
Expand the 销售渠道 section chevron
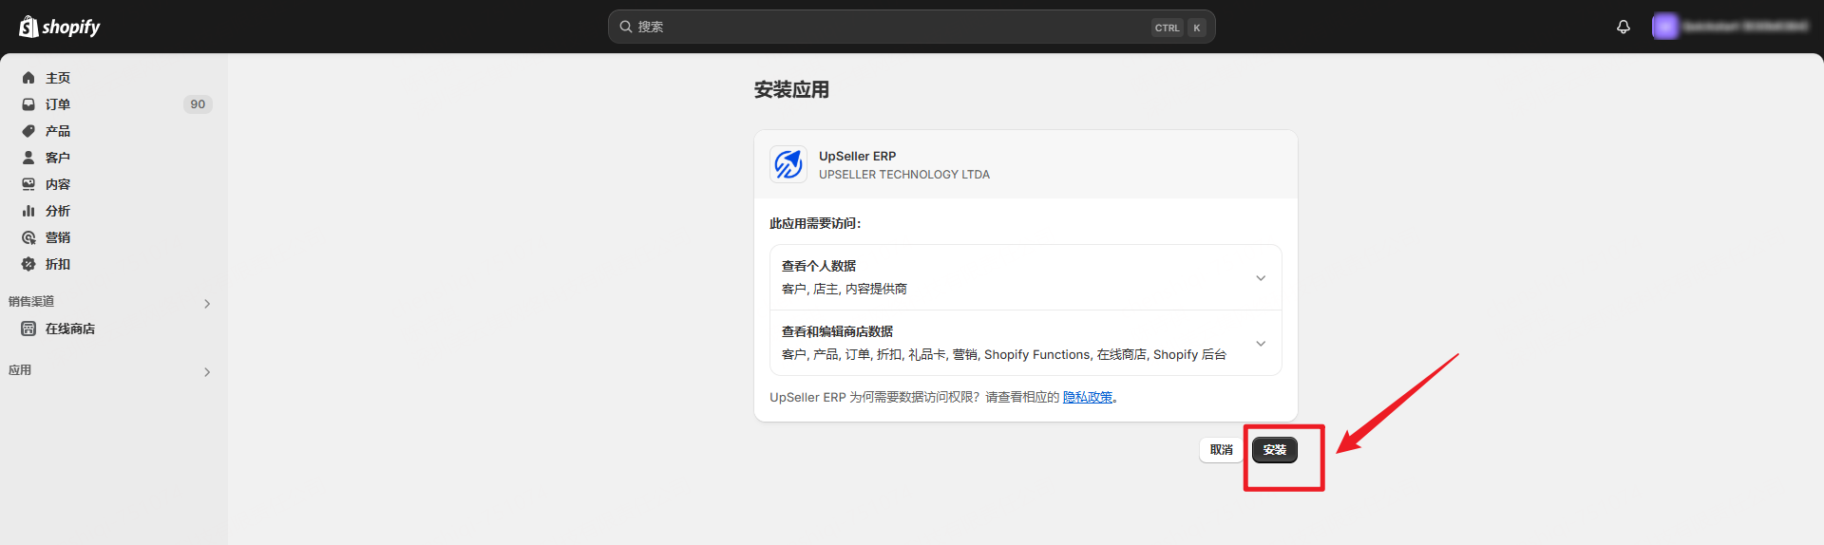(207, 304)
